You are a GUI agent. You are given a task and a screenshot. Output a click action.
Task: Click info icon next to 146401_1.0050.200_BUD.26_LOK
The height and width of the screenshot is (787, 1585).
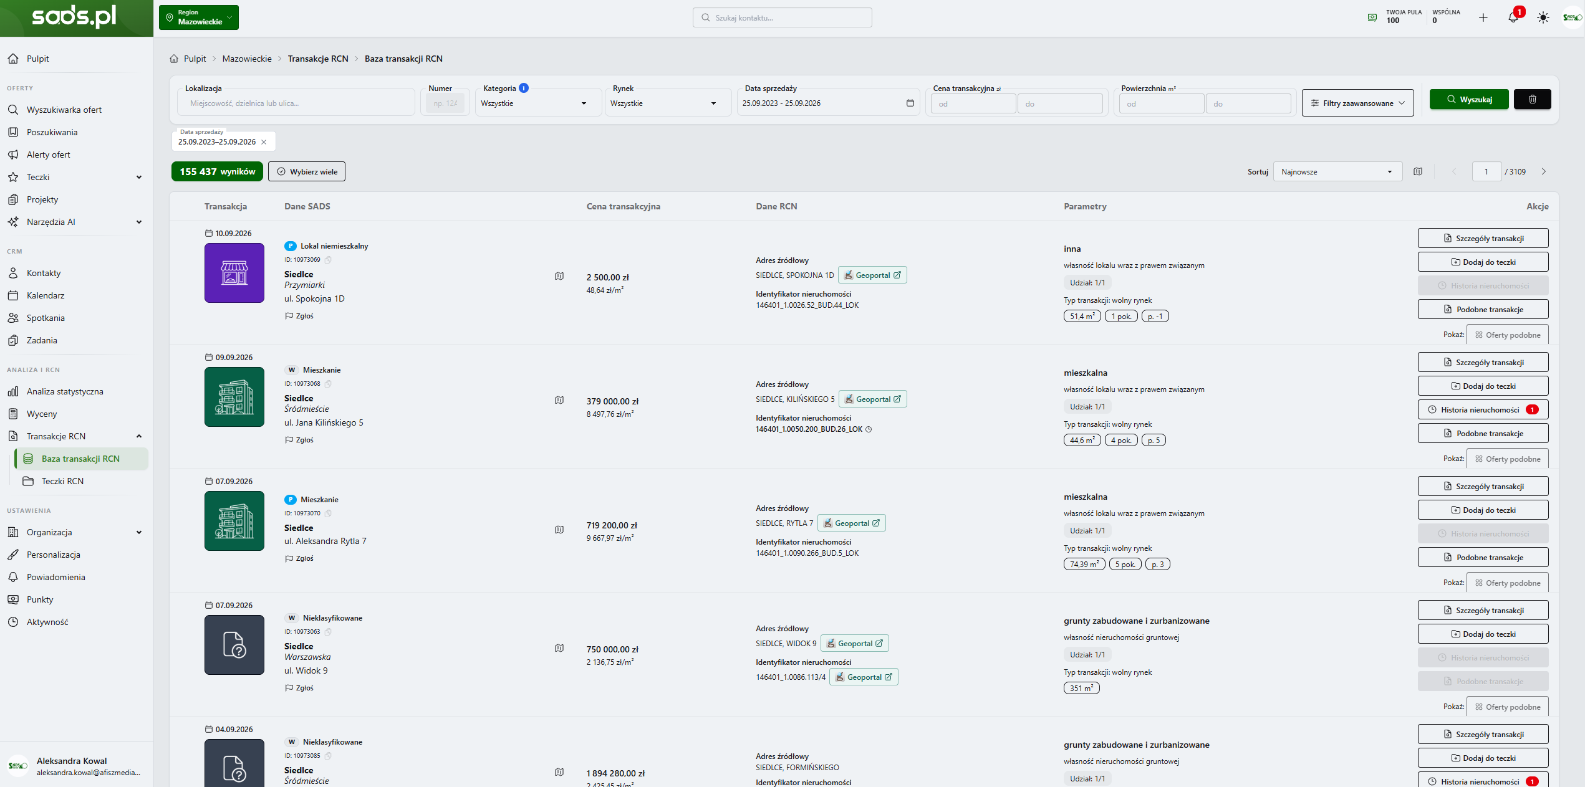[869, 429]
